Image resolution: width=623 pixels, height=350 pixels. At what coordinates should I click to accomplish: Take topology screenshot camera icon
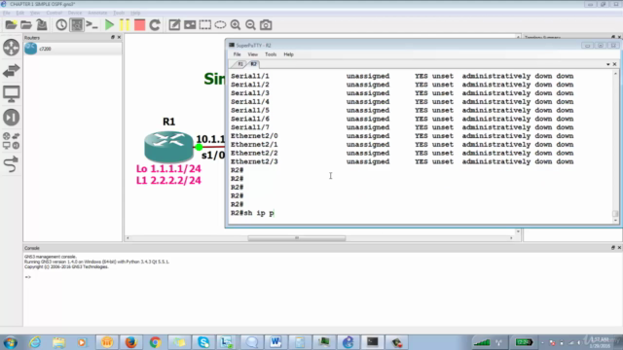[x=266, y=25]
